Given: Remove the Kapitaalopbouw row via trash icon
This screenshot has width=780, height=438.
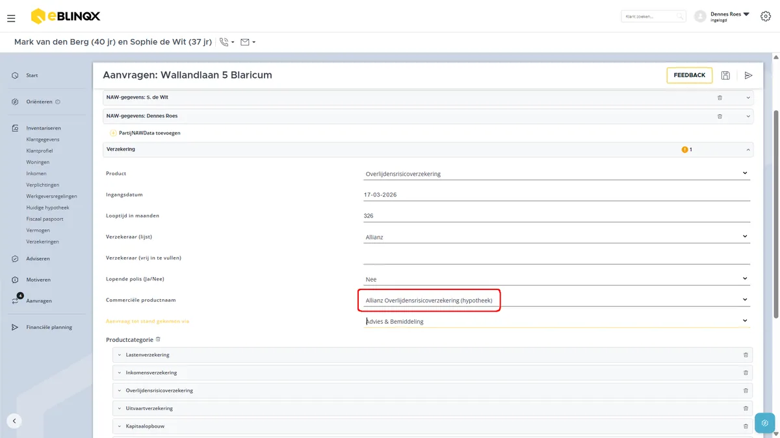Looking at the screenshot, I should [x=746, y=426].
